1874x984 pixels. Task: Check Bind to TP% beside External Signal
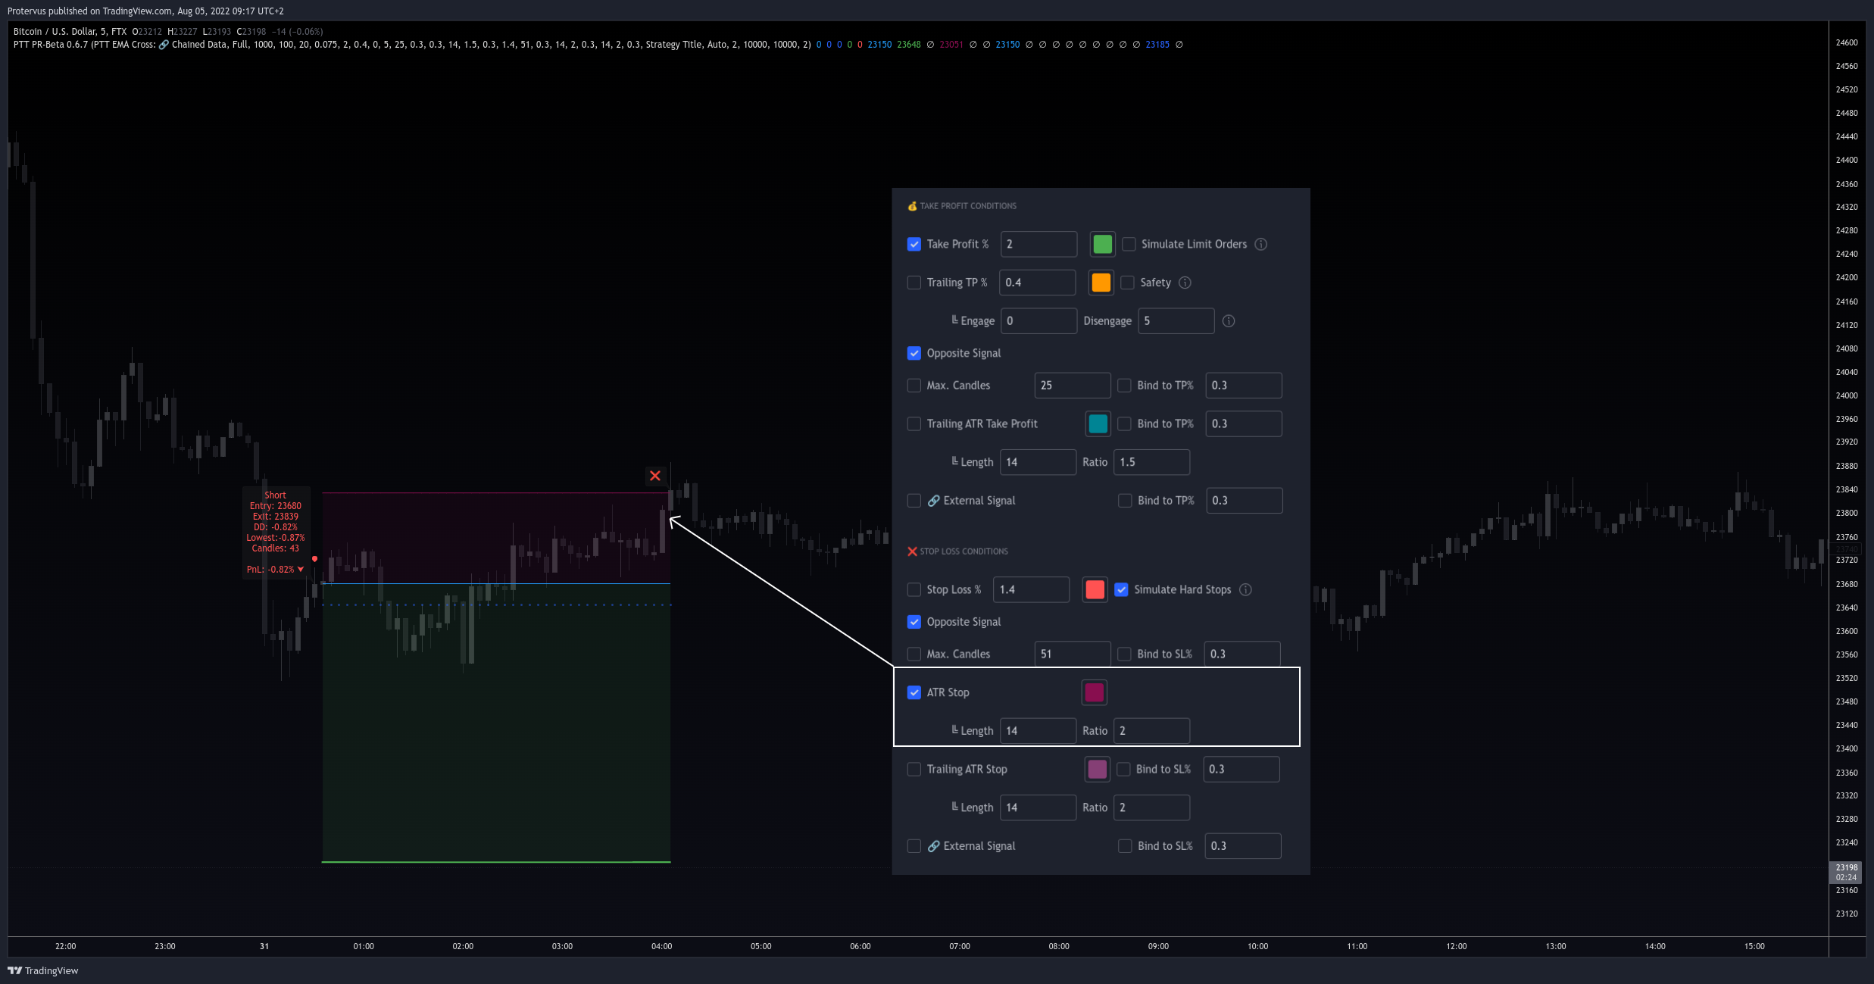(x=1125, y=501)
